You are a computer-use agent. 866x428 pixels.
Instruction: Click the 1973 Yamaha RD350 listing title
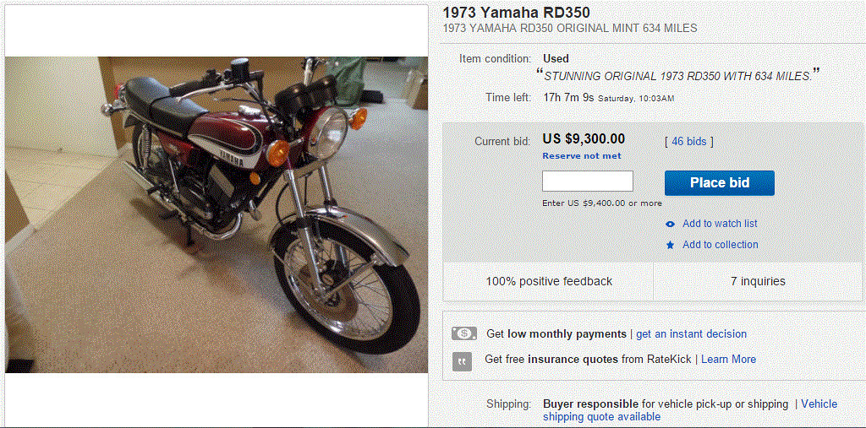pos(516,13)
